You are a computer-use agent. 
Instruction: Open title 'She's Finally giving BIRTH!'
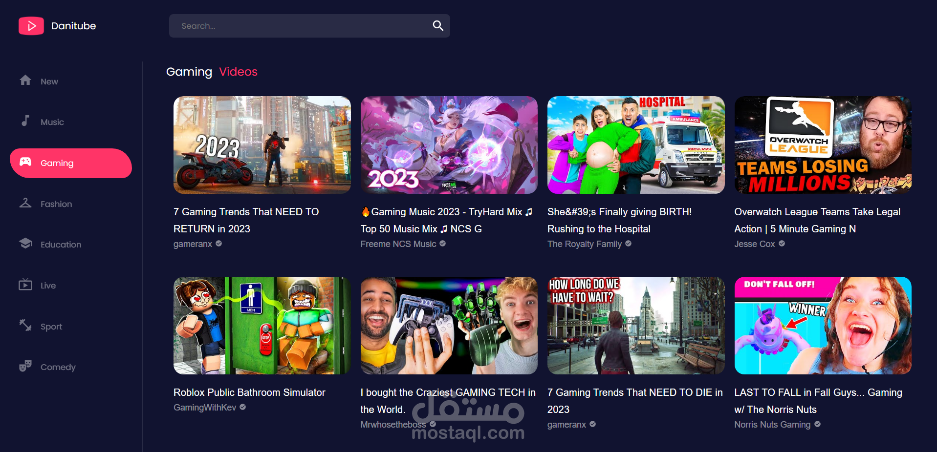[x=620, y=220]
